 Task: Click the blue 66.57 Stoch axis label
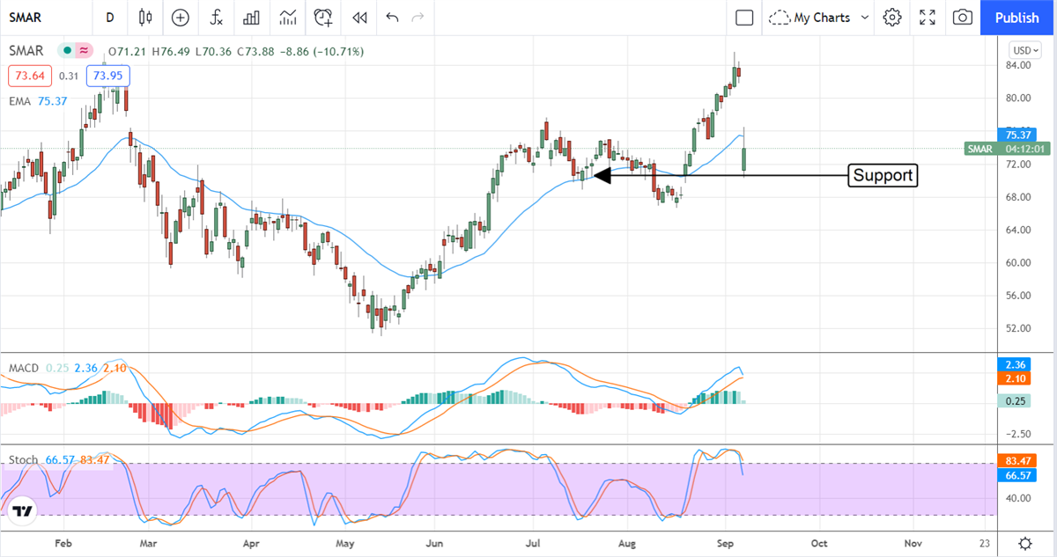coord(1016,474)
